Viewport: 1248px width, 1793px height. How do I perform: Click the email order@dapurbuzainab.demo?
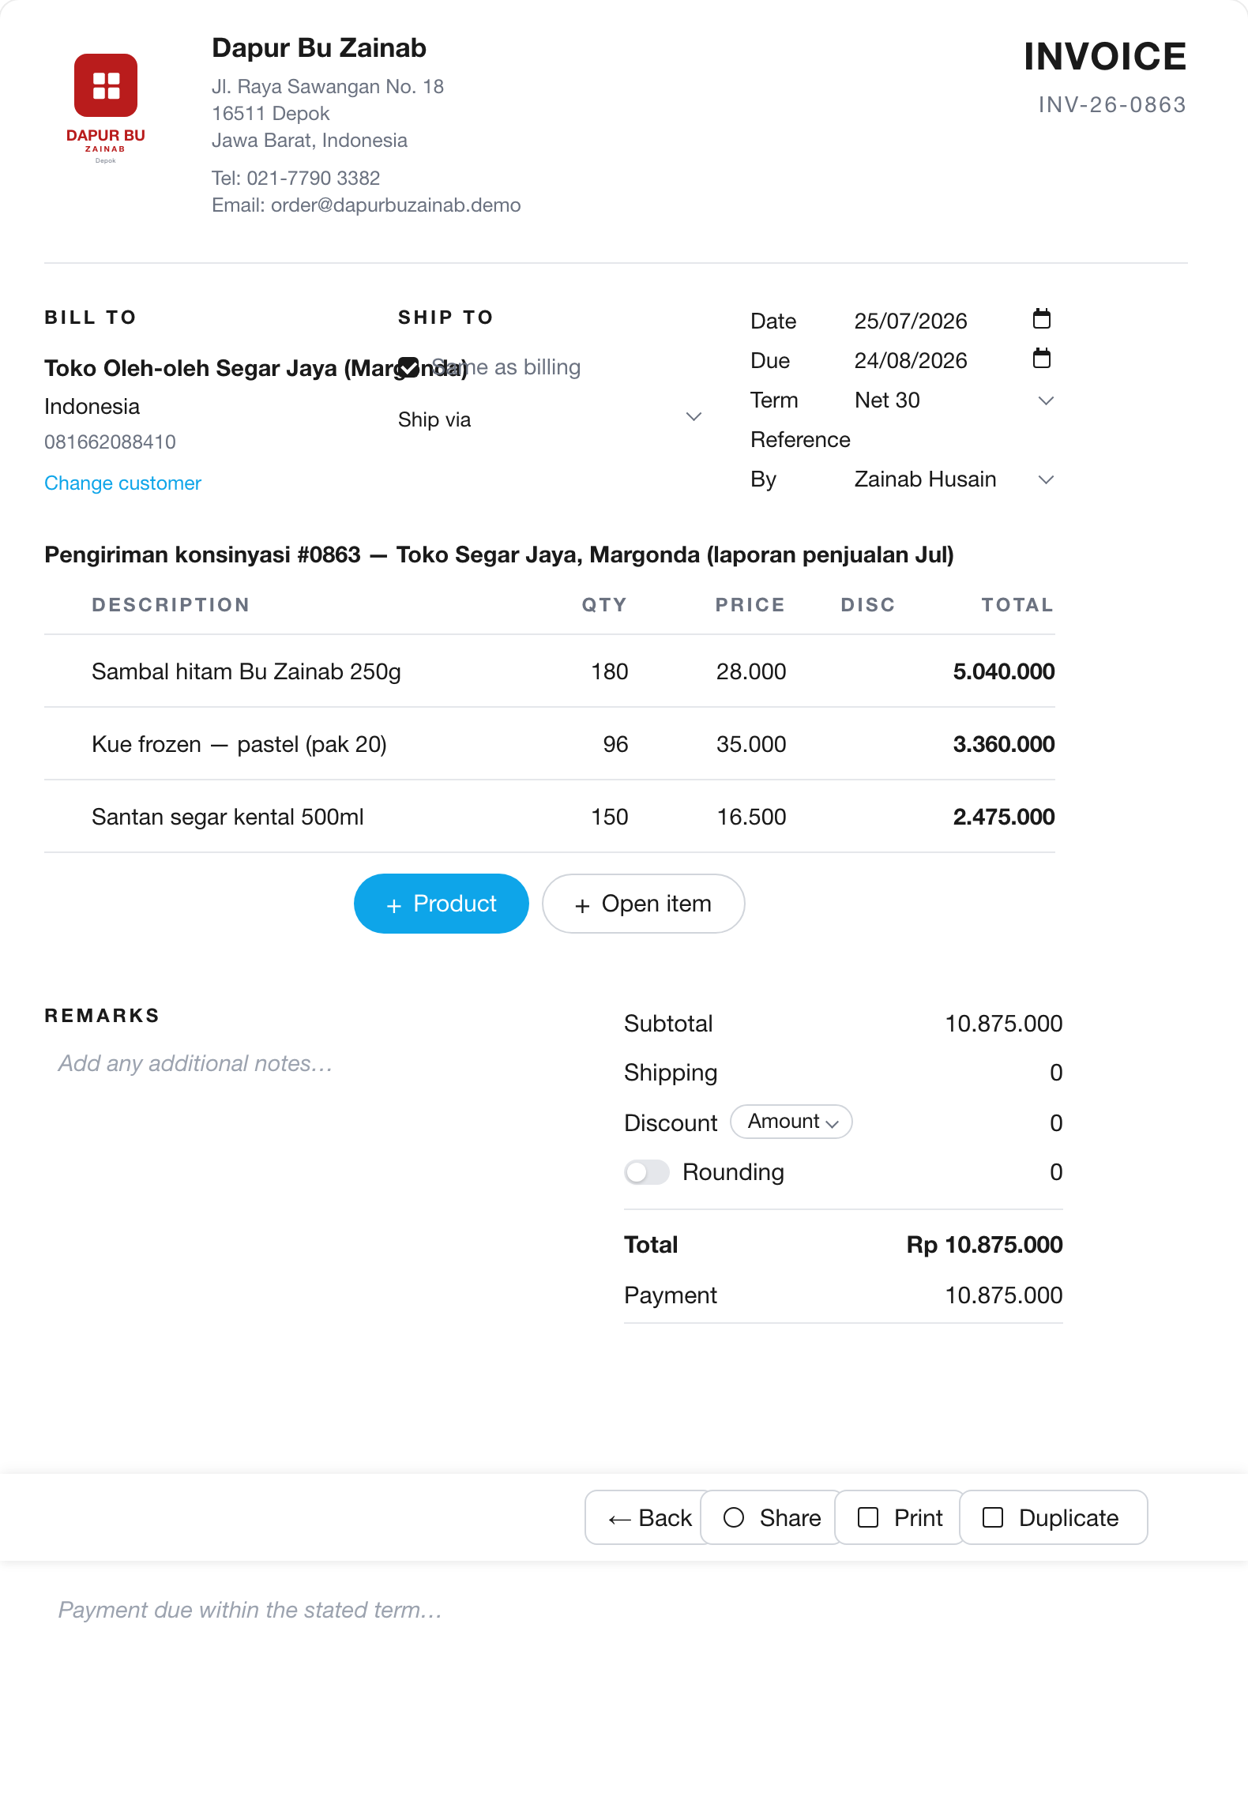pos(396,205)
